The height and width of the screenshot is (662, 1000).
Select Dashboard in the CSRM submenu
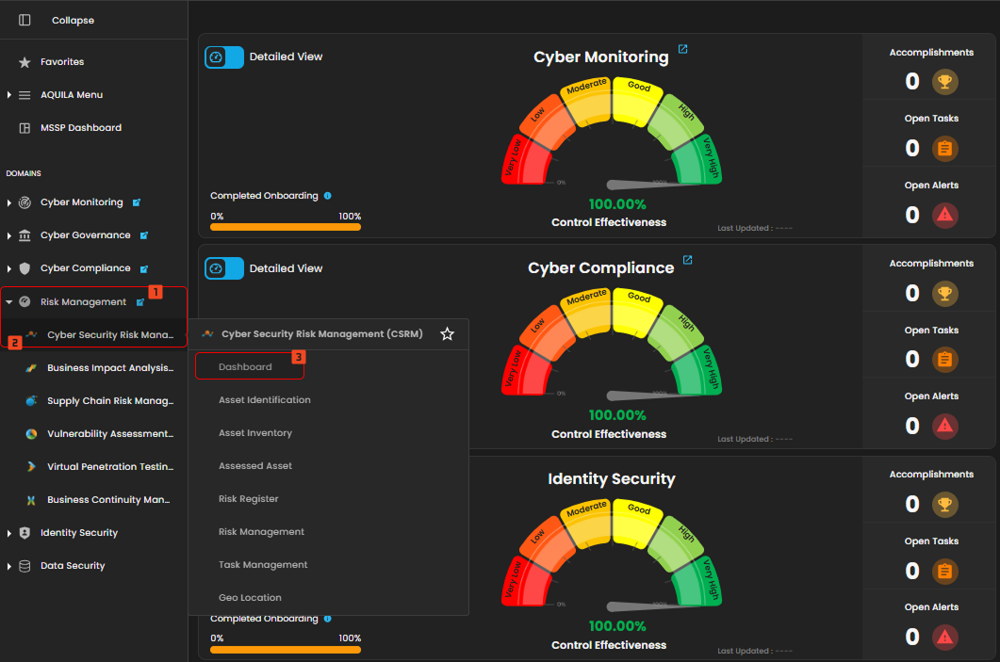245,367
